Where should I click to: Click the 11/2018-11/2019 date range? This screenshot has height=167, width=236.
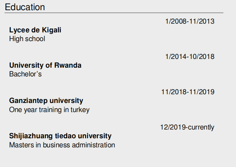point(188,92)
